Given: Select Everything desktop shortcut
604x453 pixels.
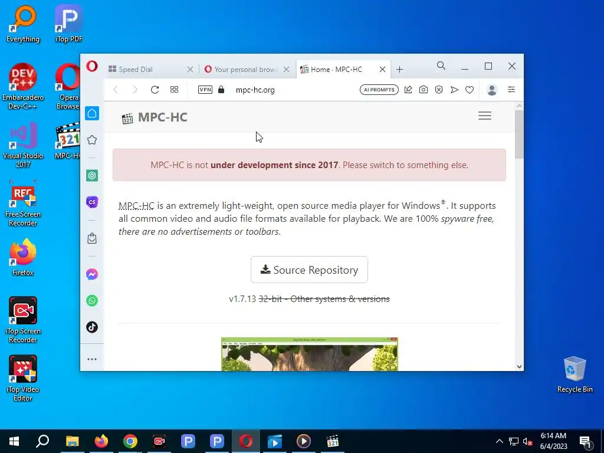Looking at the screenshot, I should coord(23,24).
